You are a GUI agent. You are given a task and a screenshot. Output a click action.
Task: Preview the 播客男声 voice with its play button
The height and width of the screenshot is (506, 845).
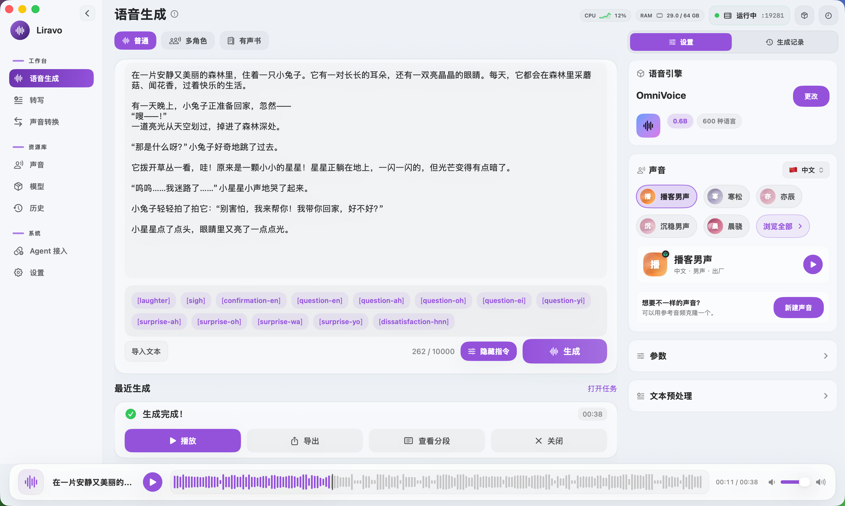pos(813,264)
